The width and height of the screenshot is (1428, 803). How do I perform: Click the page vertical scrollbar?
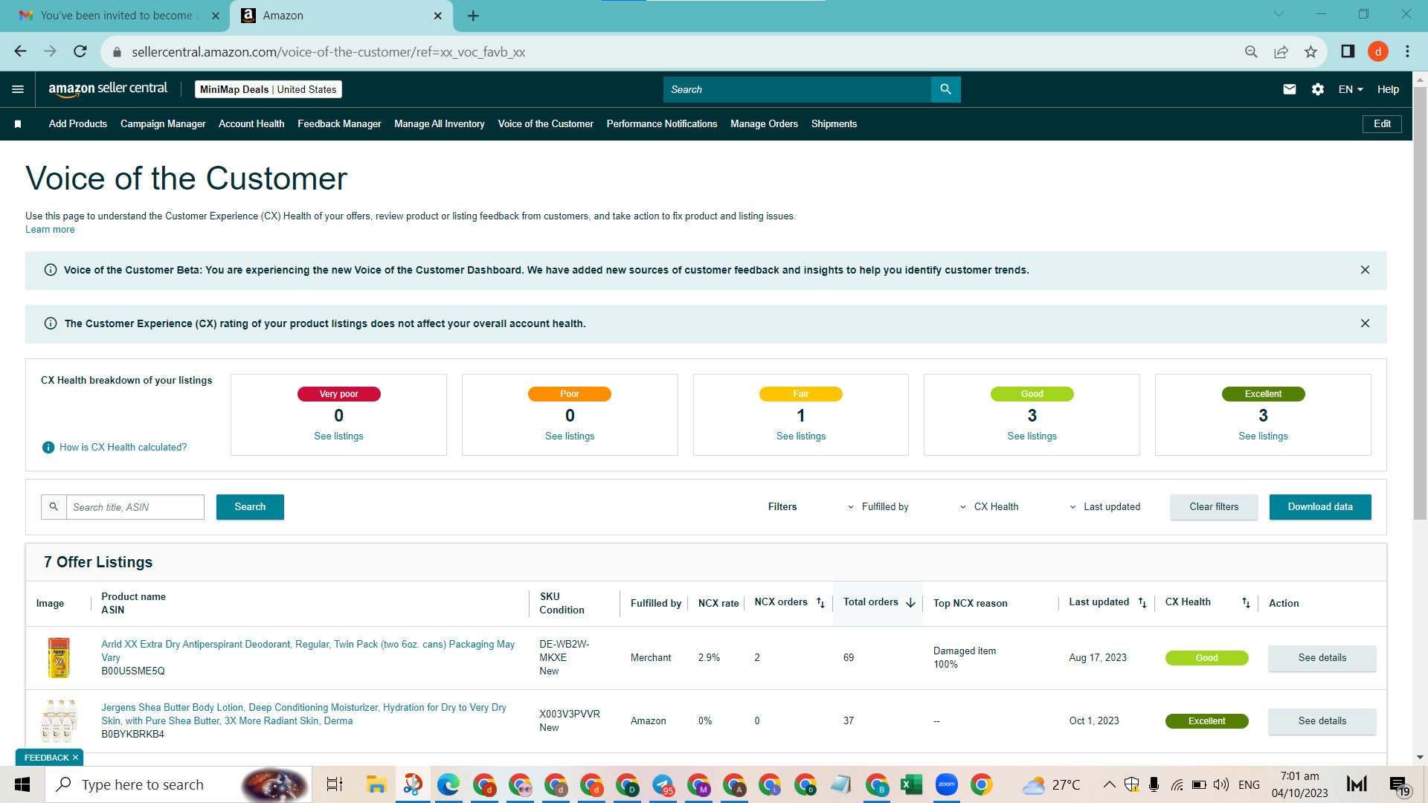[1420, 305]
